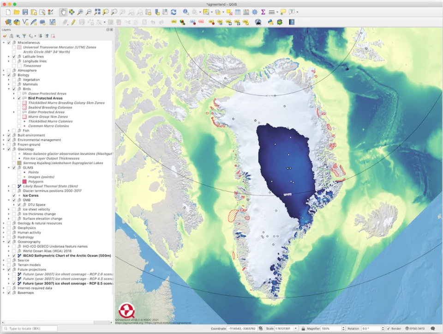Open the log messages speech bubble icon
Screen dimensions: 443x334
point(432,328)
